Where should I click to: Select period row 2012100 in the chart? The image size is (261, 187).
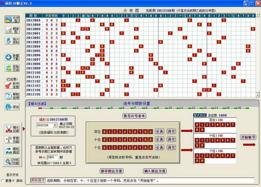click(x=140, y=73)
